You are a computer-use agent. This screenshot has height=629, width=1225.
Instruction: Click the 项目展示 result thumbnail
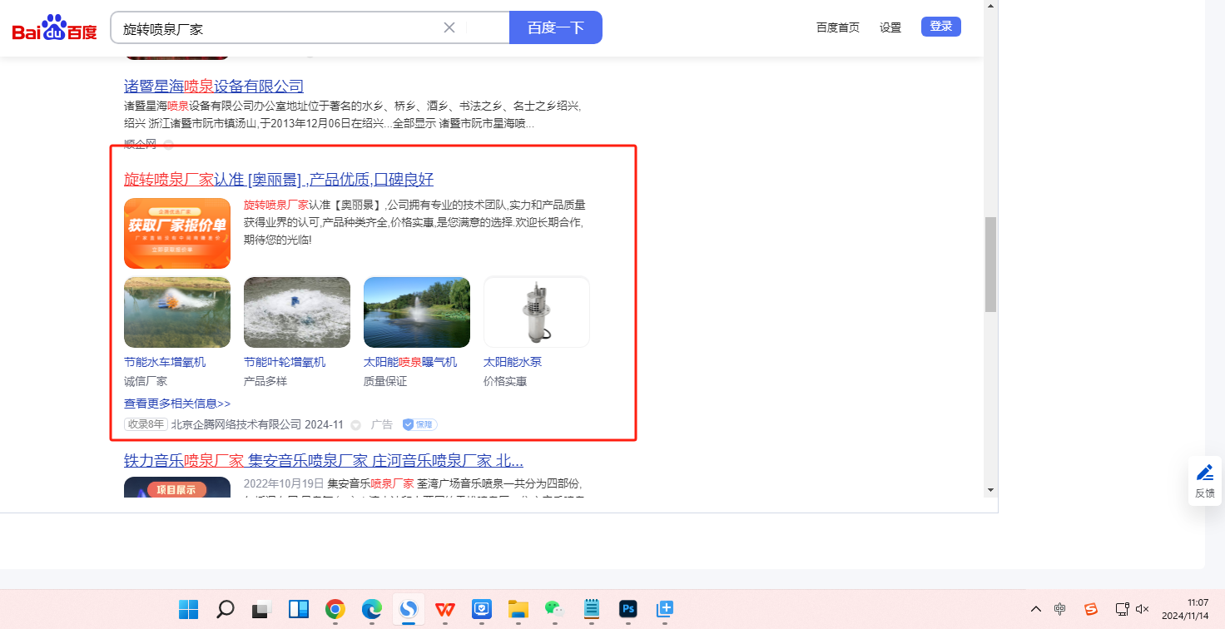click(x=177, y=488)
